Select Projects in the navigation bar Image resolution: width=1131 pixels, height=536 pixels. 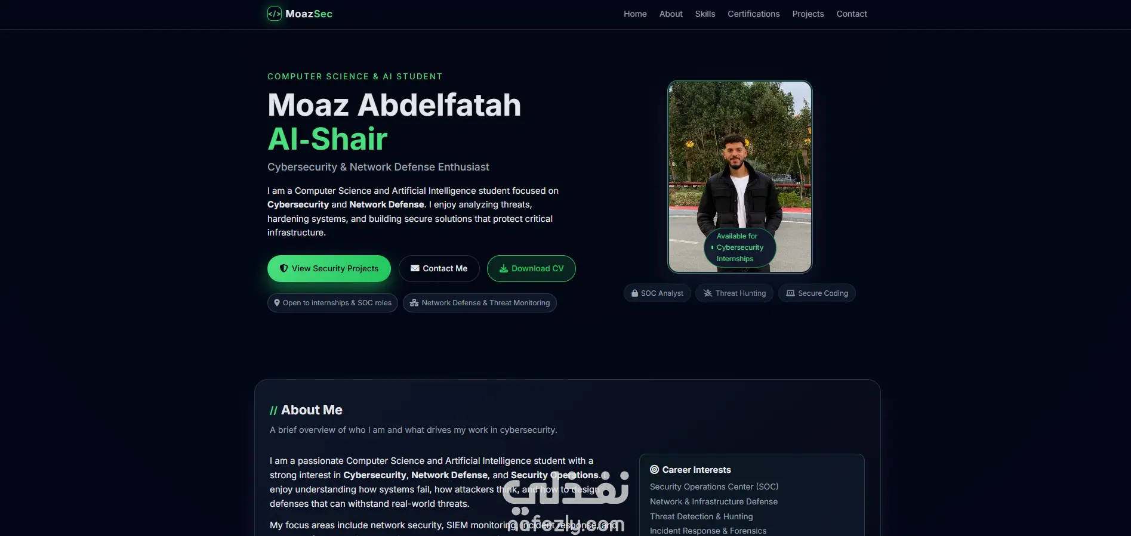808,14
